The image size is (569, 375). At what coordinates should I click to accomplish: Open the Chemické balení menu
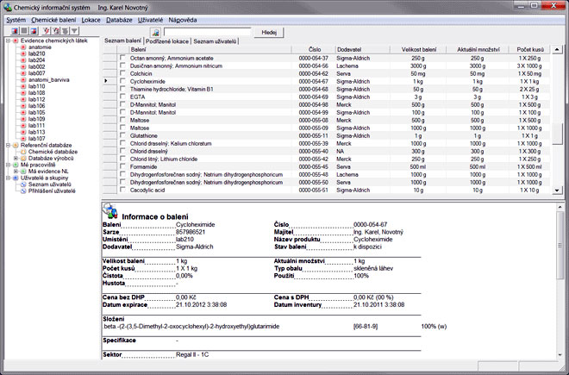point(53,18)
